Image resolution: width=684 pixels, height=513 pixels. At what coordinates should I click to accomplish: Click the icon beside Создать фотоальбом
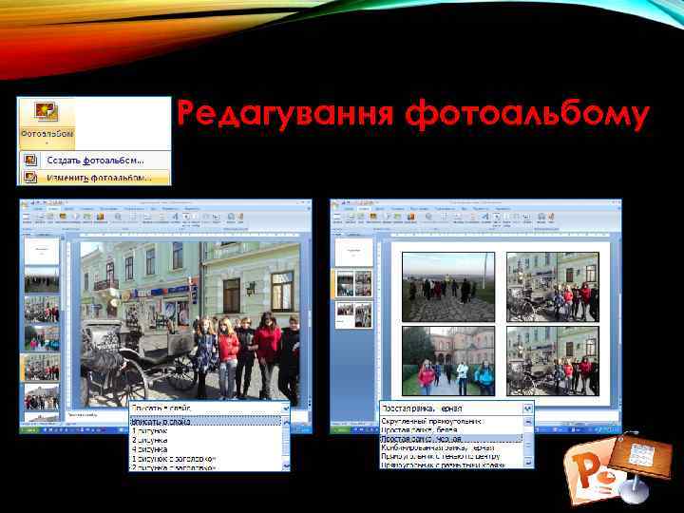point(30,161)
